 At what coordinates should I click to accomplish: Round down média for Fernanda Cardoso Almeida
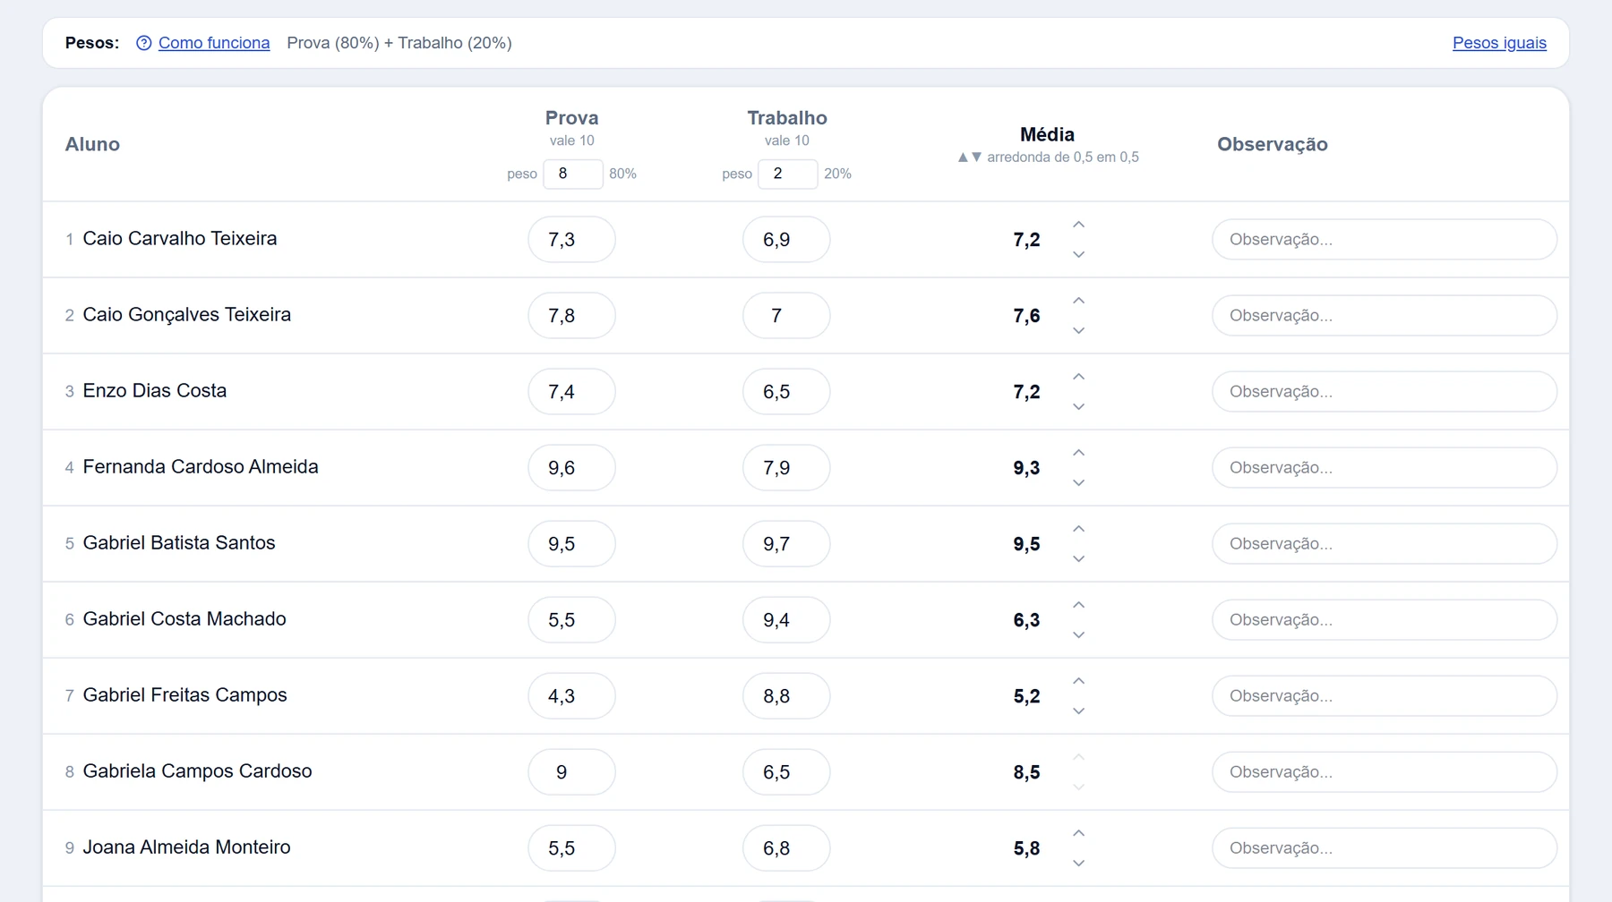[x=1079, y=482]
